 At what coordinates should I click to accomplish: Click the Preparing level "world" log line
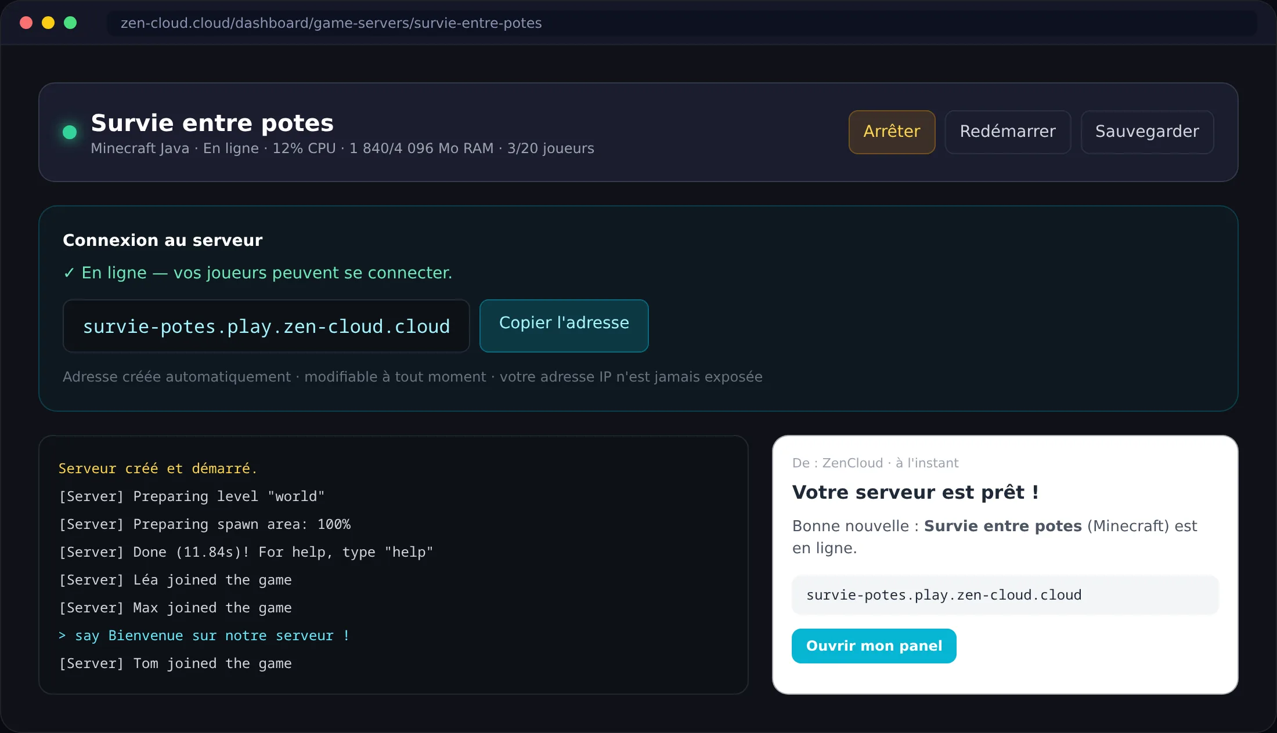(192, 496)
